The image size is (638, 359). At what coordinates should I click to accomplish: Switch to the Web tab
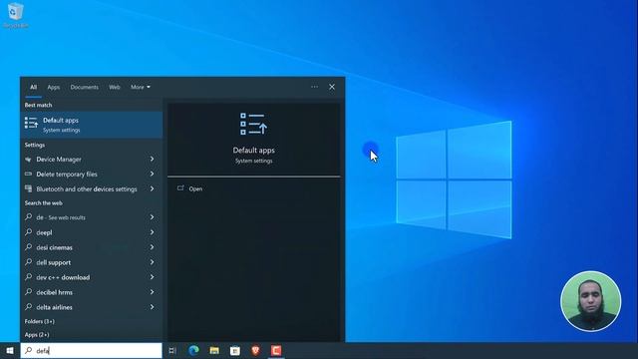(115, 87)
